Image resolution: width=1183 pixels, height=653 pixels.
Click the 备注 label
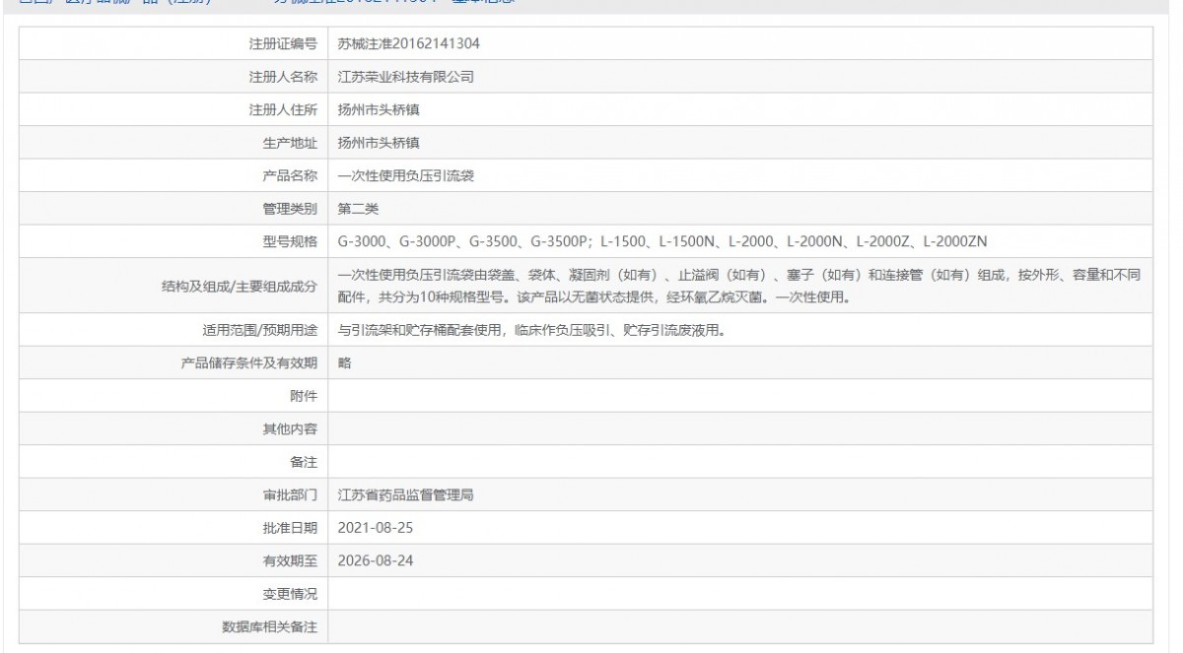(x=304, y=461)
